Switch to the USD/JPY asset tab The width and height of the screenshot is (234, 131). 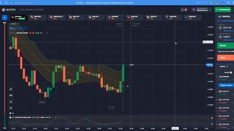click(154, 17)
